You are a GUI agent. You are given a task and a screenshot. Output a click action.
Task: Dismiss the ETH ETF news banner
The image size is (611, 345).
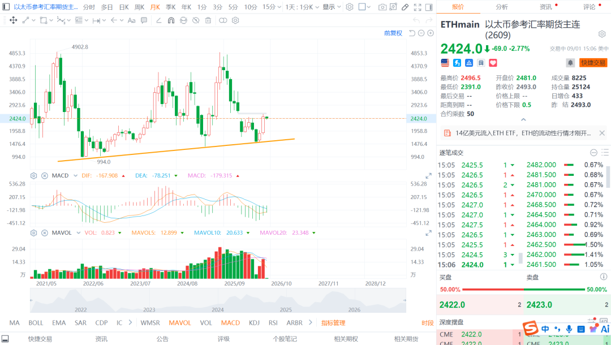[601, 133]
